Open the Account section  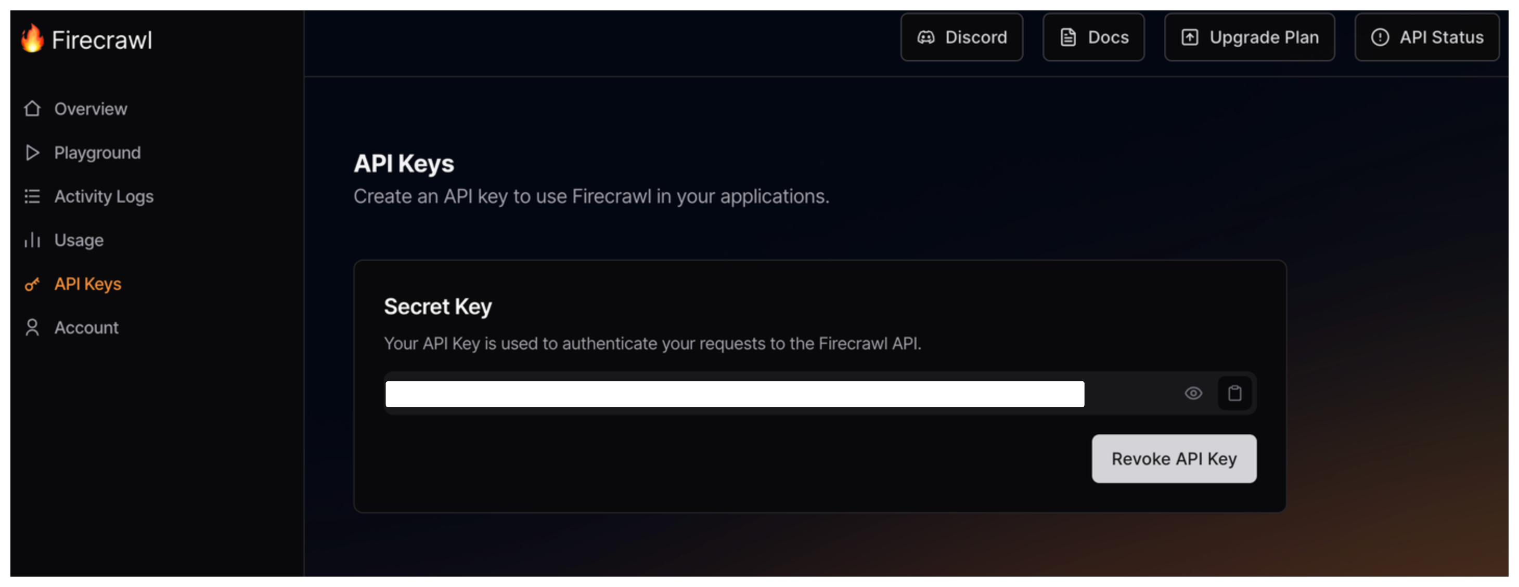click(86, 328)
